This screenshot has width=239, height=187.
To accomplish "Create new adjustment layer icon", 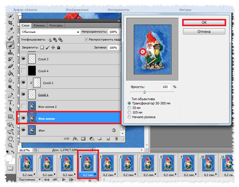I will click(x=92, y=139).
